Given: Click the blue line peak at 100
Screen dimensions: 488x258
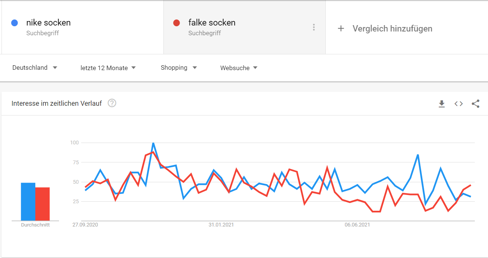Looking at the screenshot, I should pos(153,143).
